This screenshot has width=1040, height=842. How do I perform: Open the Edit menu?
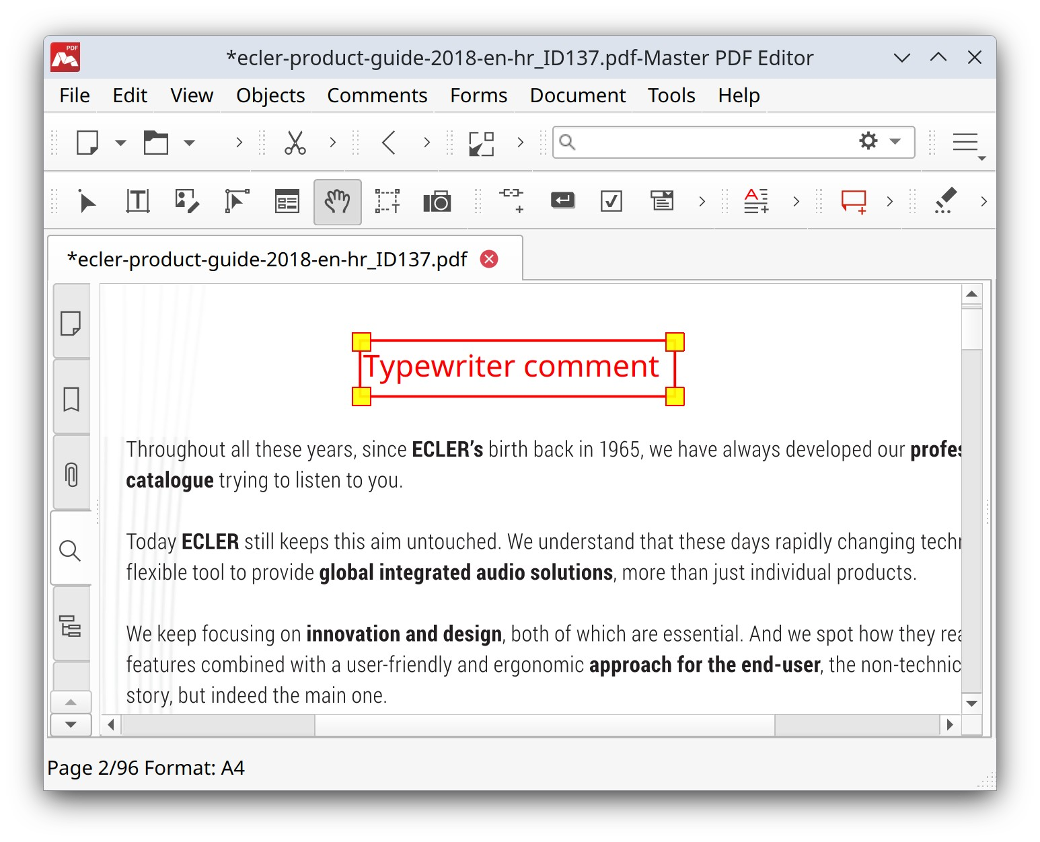click(130, 95)
